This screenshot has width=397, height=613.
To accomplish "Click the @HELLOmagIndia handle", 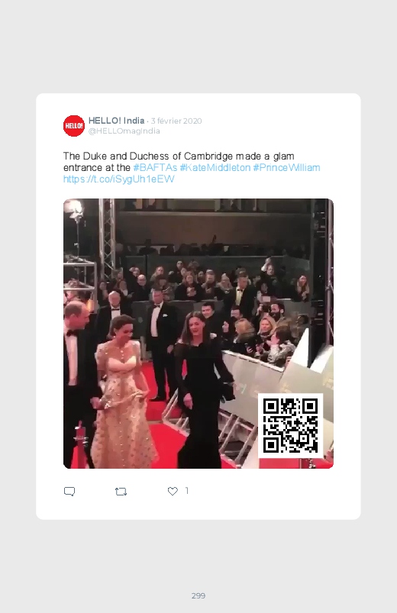I will [124, 131].
